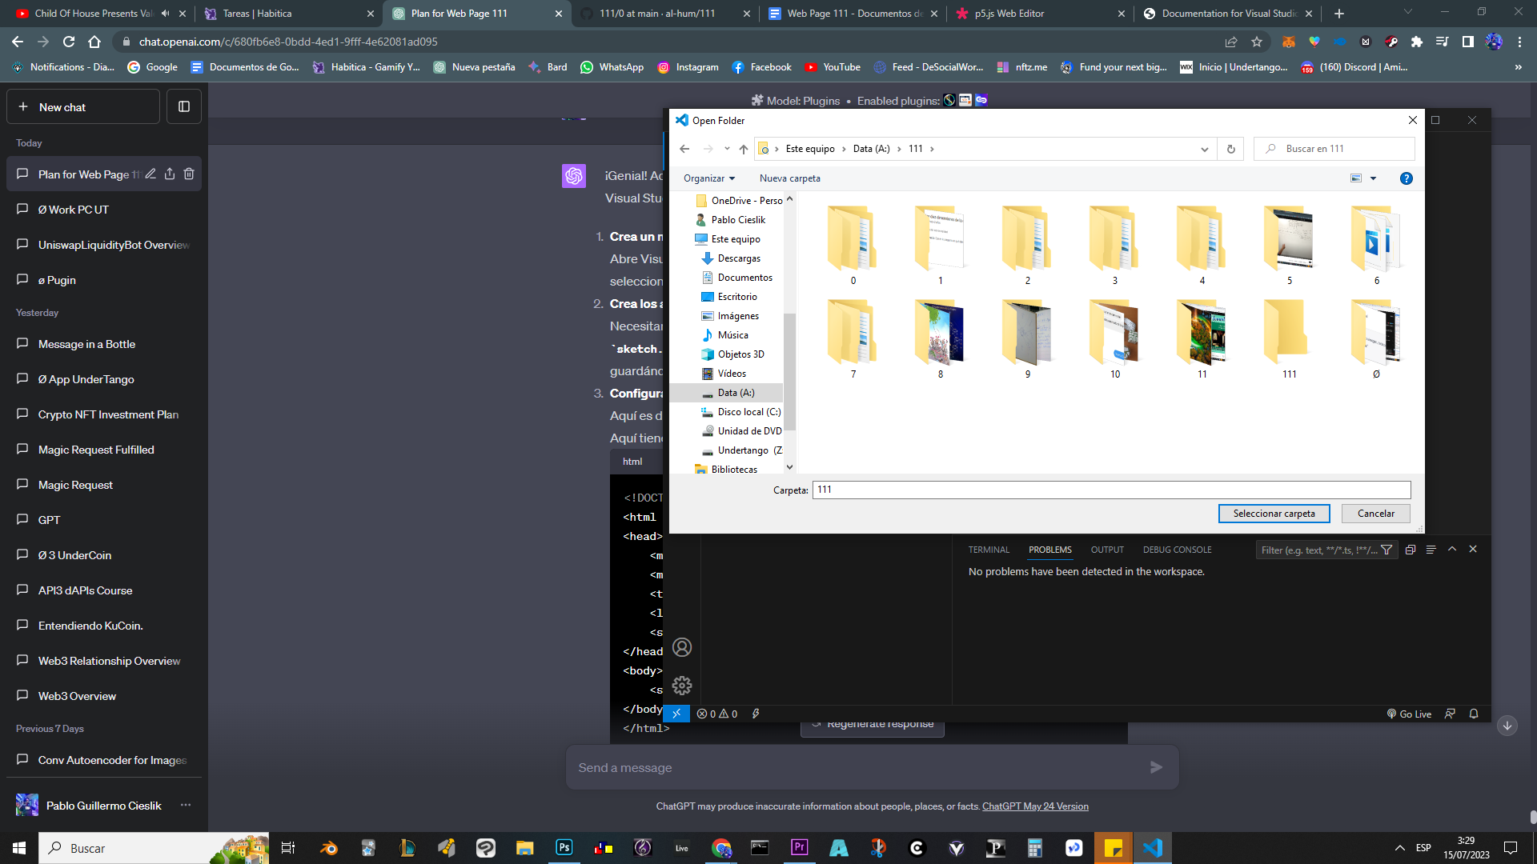This screenshot has height=864, width=1537.
Task: Open errors and warnings count in status bar
Action: [x=717, y=714]
